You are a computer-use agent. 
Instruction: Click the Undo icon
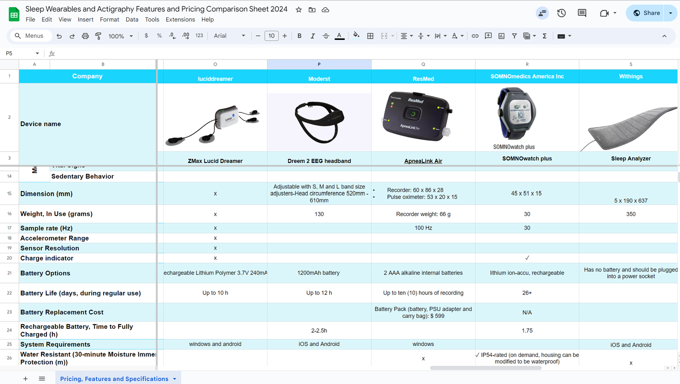(x=59, y=36)
